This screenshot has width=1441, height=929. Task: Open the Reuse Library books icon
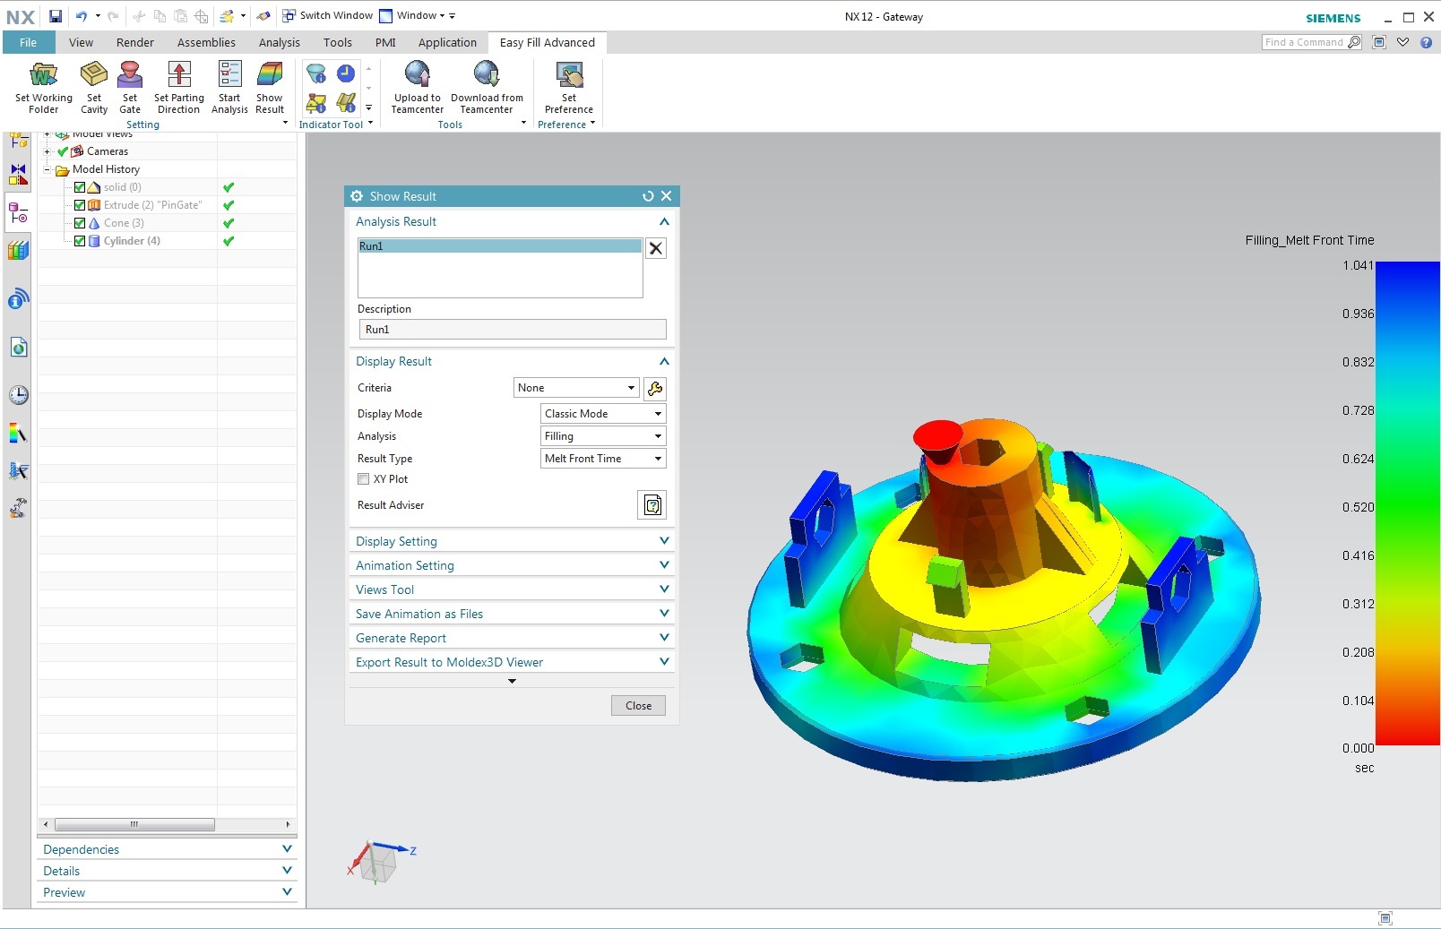point(18,250)
